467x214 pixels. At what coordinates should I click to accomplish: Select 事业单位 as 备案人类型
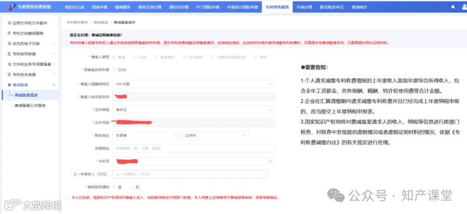156,57
